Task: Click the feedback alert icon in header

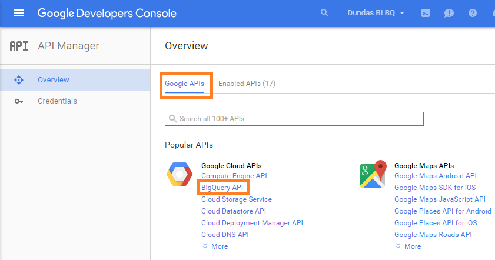Action: coord(449,13)
